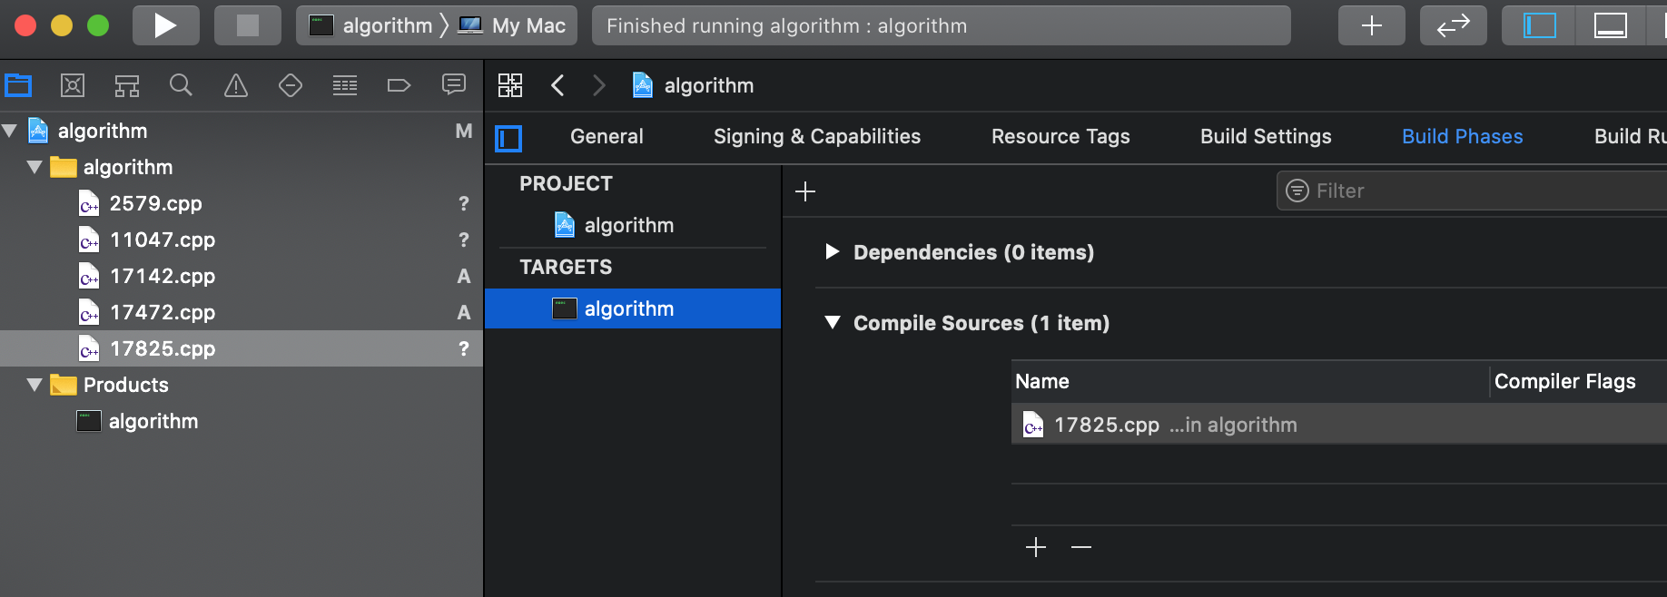Close the Xcode window
The width and height of the screenshot is (1667, 597).
(x=25, y=25)
